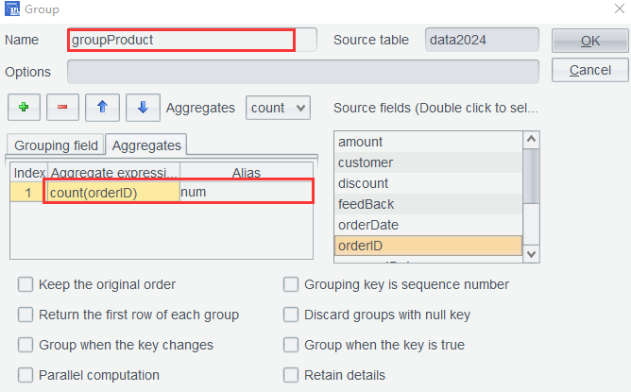Click the Cancel button
The width and height of the screenshot is (631, 392).
tap(589, 70)
